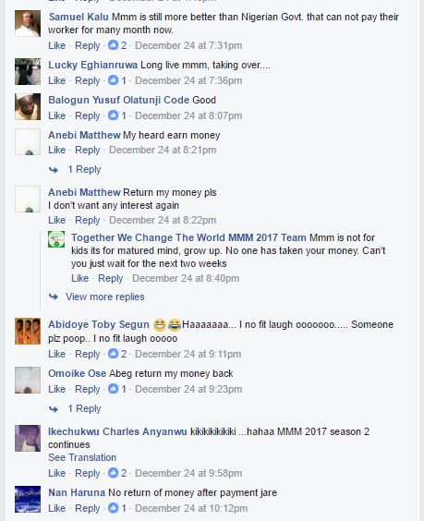Open timestamp December 24 at 8:07pm
Image resolution: width=424 pixels, height=521 pixels.
click(188, 115)
